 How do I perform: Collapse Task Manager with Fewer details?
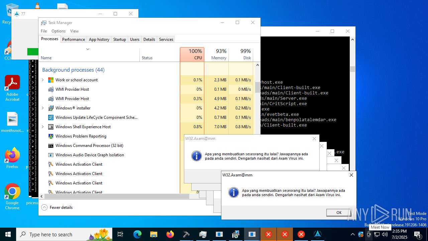pos(57,208)
